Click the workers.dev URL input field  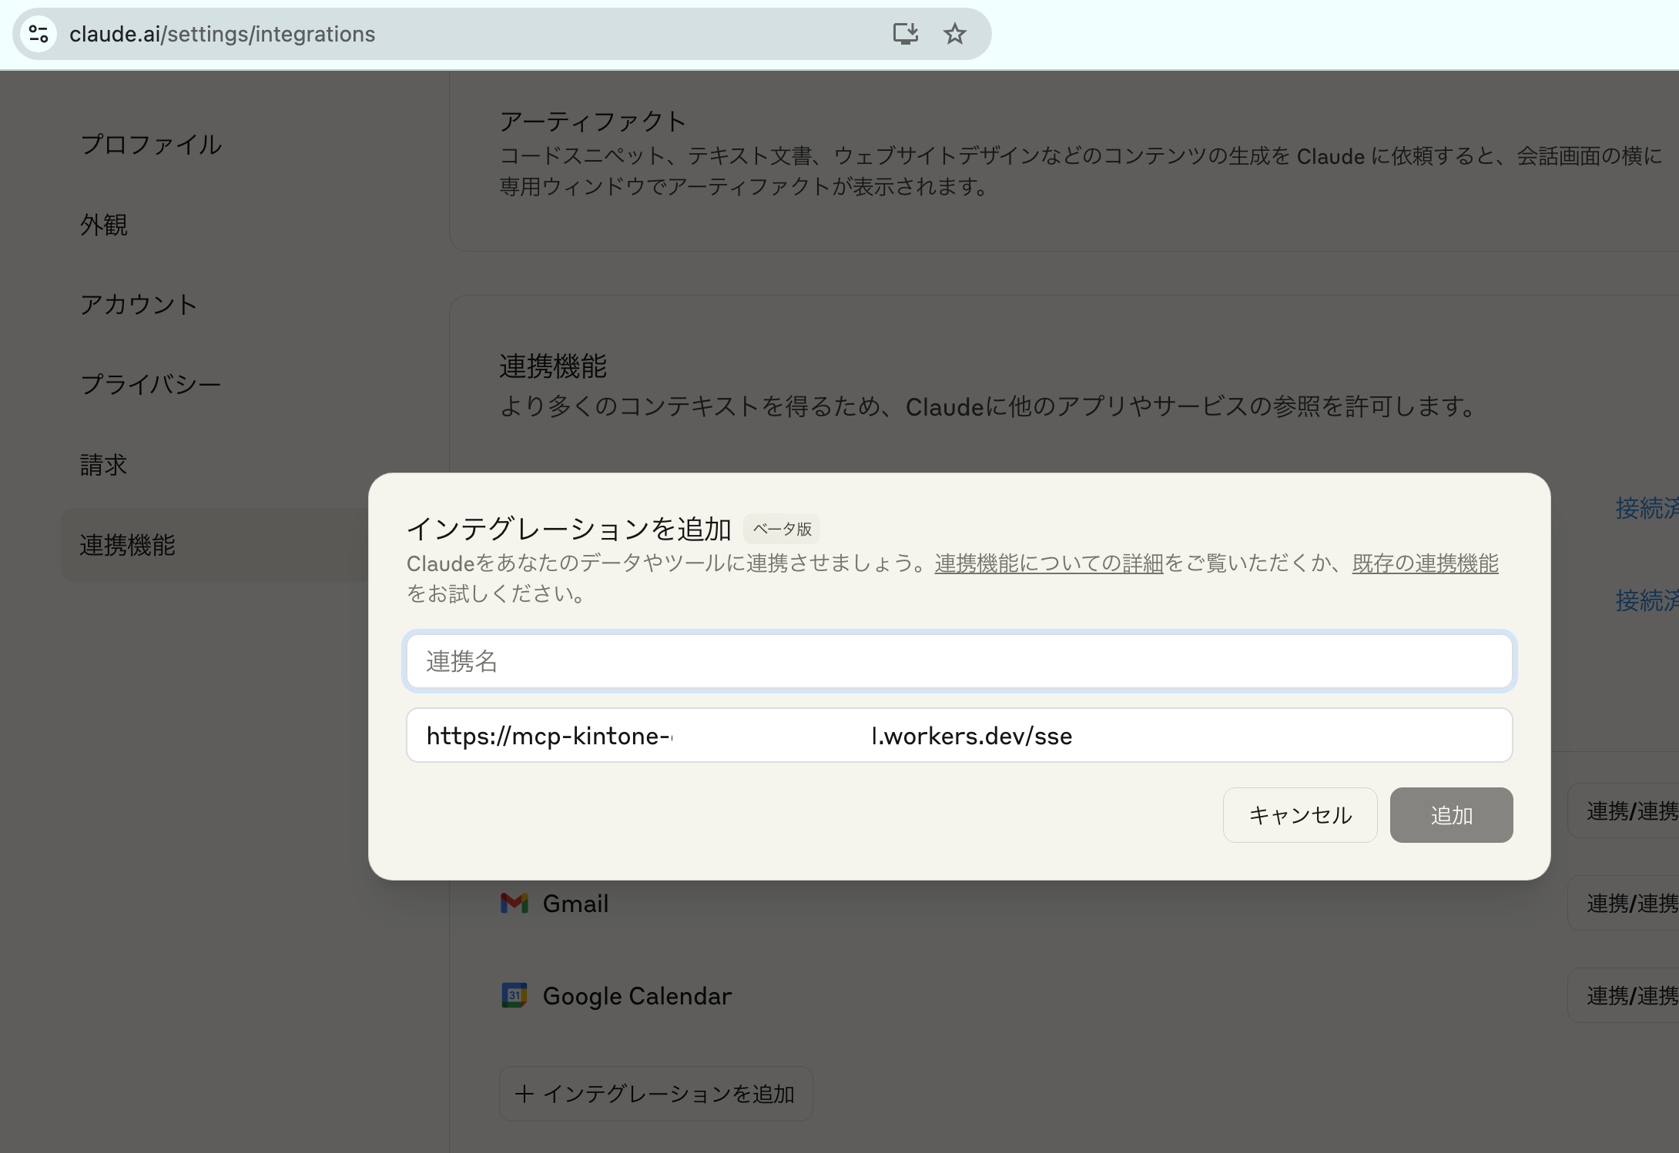pyautogui.click(x=959, y=736)
